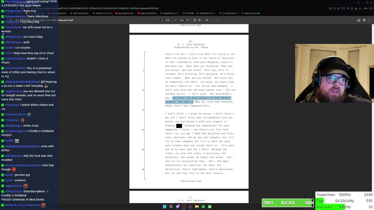Click the page number field showing 42
The height and width of the screenshot is (210, 374).
click(x=162, y=20)
